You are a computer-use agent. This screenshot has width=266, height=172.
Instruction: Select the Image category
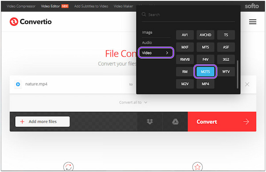(147, 32)
